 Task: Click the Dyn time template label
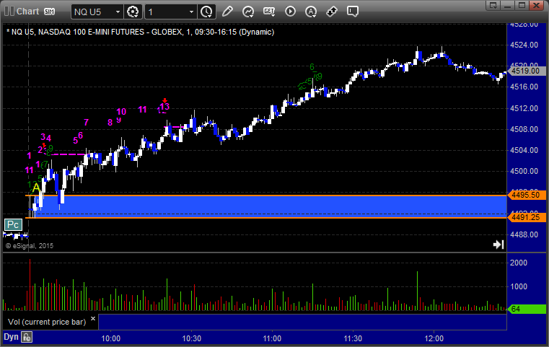[10, 337]
